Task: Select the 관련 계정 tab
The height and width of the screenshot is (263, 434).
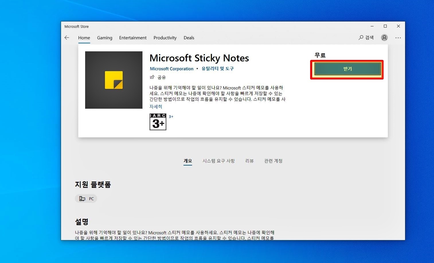Action: (273, 161)
